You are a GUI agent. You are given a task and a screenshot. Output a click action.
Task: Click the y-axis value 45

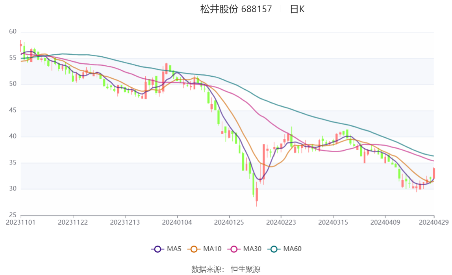point(13,110)
